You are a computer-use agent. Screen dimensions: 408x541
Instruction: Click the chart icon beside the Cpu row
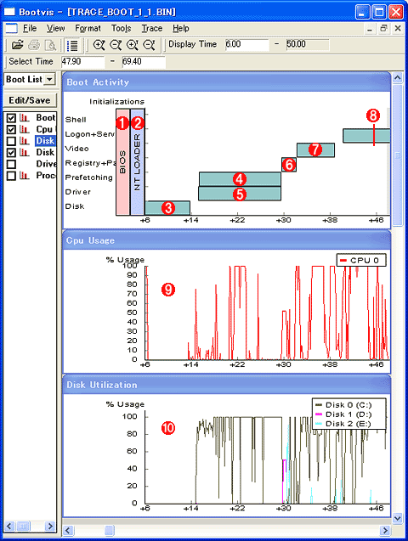coord(25,129)
